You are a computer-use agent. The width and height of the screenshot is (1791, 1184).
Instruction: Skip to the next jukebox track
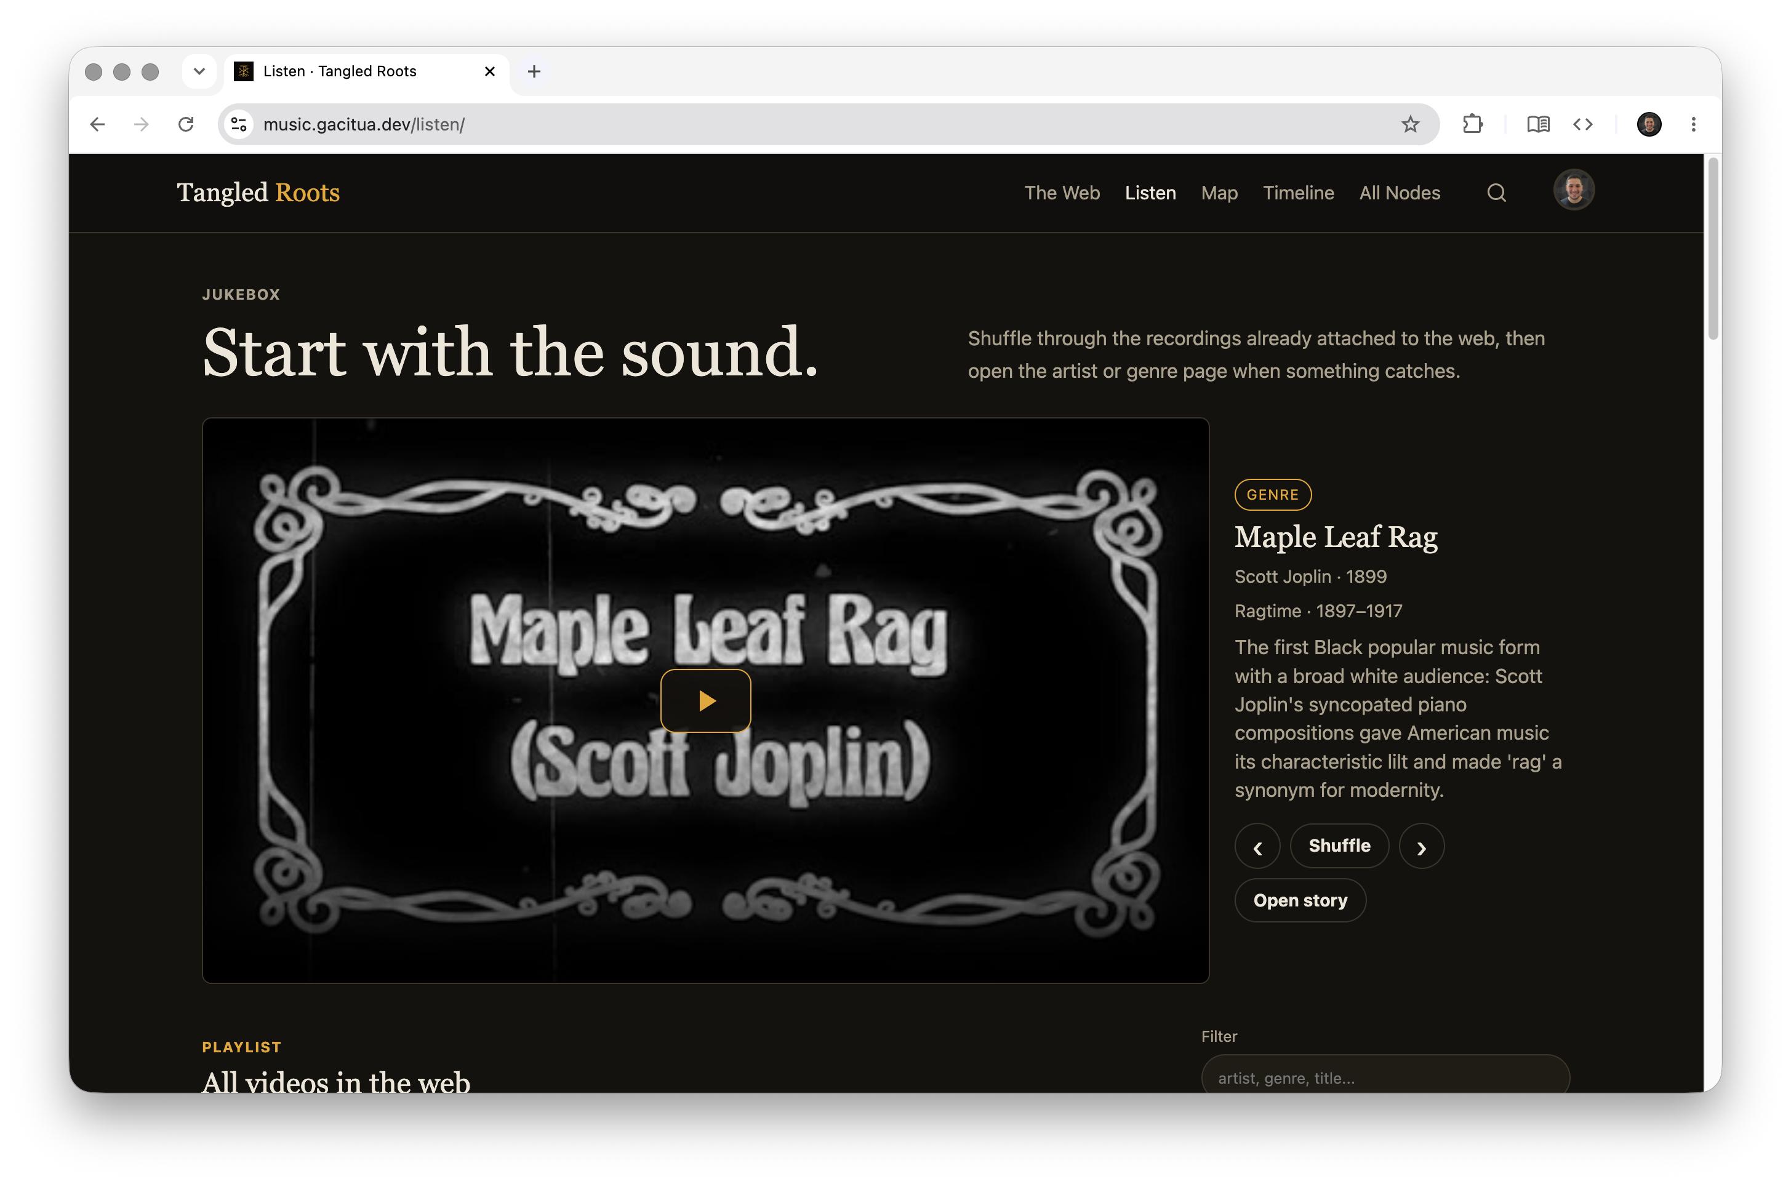[x=1421, y=847]
